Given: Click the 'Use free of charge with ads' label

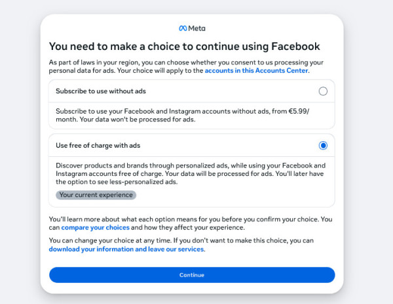Looking at the screenshot, I should pyautogui.click(x=98, y=146).
